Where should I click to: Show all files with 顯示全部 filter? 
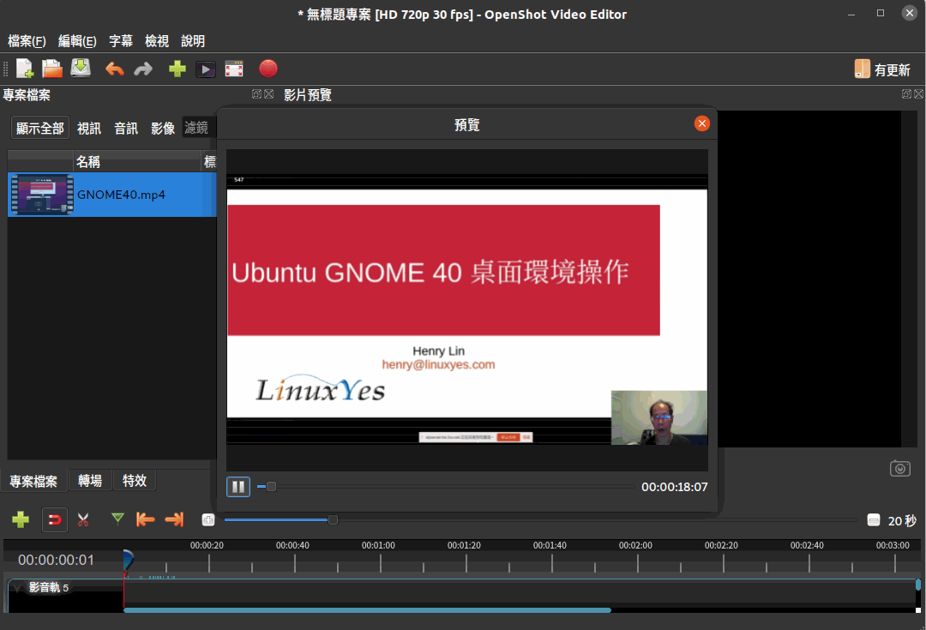[40, 128]
